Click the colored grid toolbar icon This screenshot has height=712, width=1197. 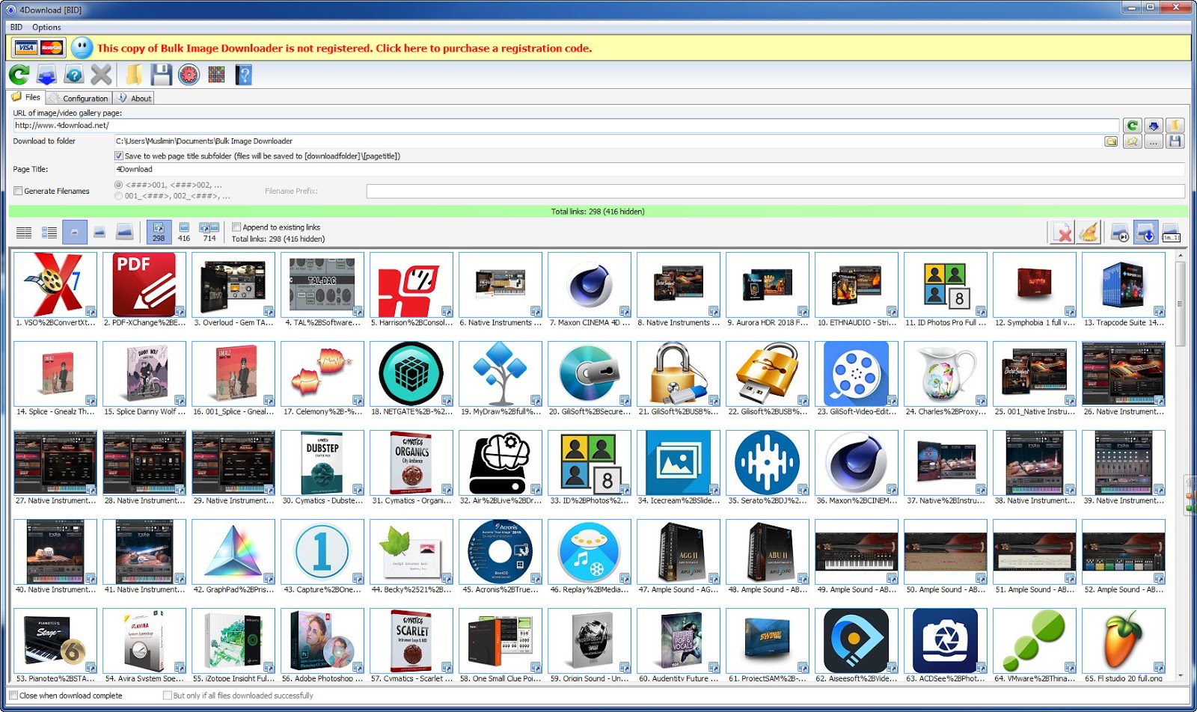[x=216, y=75]
